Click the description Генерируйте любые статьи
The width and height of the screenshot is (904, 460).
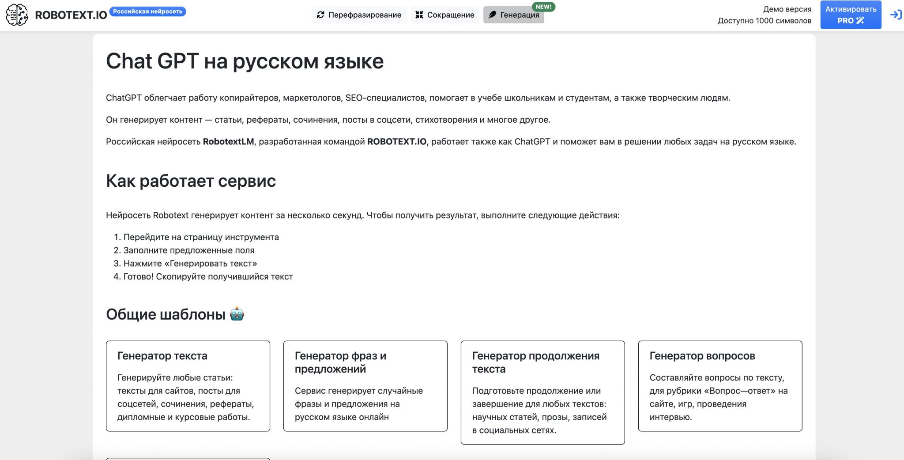point(186,397)
